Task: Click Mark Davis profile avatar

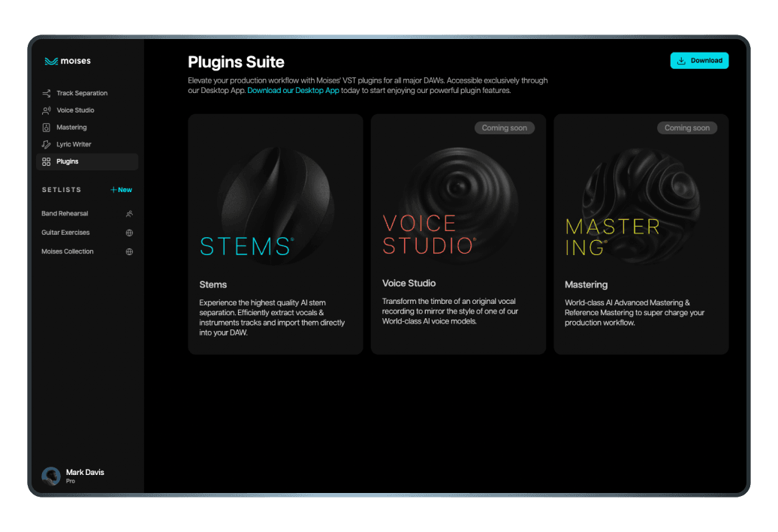Action: tap(51, 476)
